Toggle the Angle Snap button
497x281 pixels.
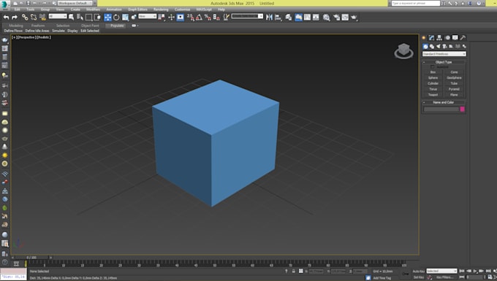pyautogui.click(x=199, y=17)
